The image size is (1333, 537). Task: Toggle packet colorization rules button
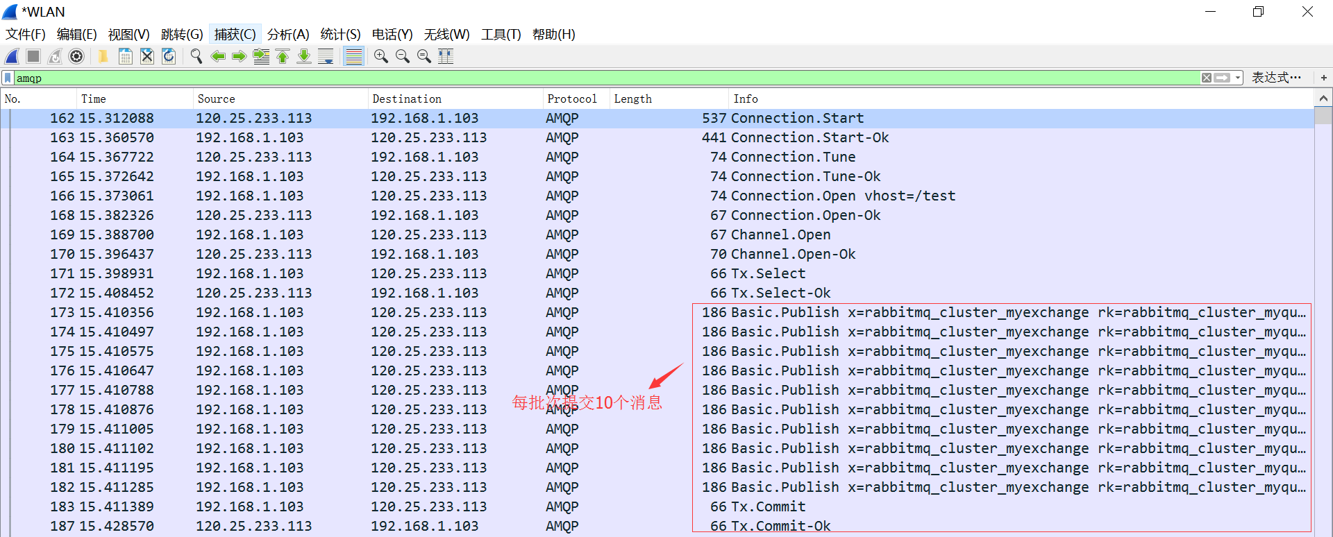click(354, 57)
